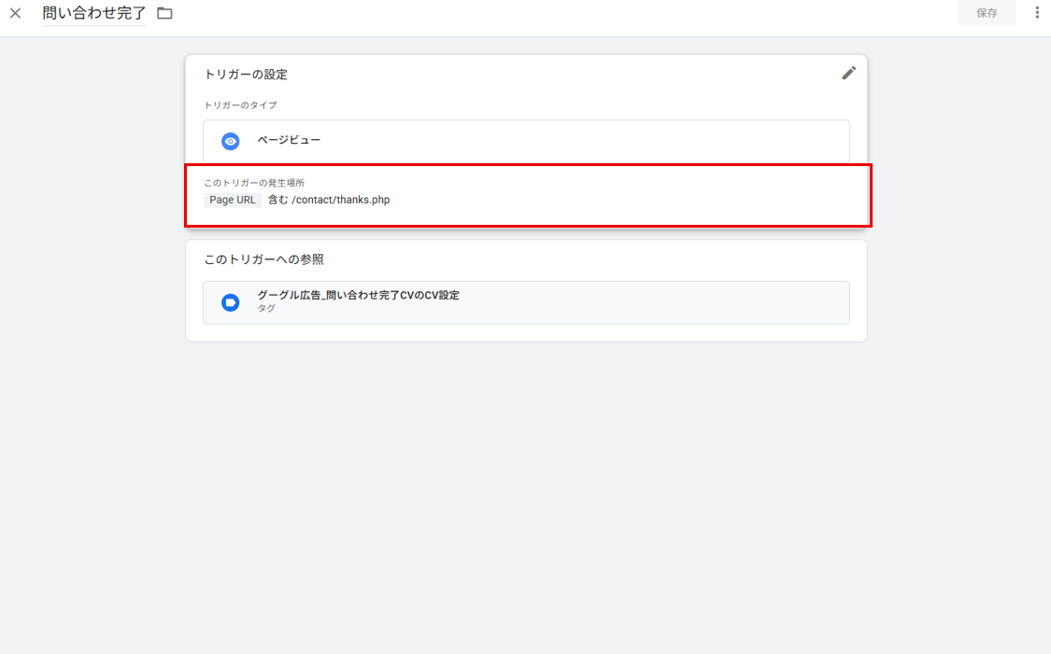Click the トリガーの設定 section heading

point(246,75)
